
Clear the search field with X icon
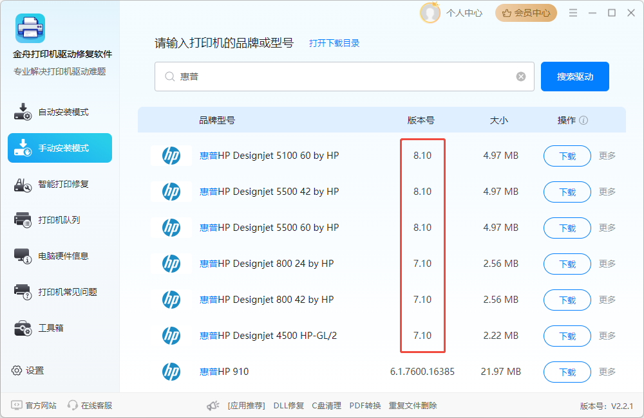pos(521,77)
